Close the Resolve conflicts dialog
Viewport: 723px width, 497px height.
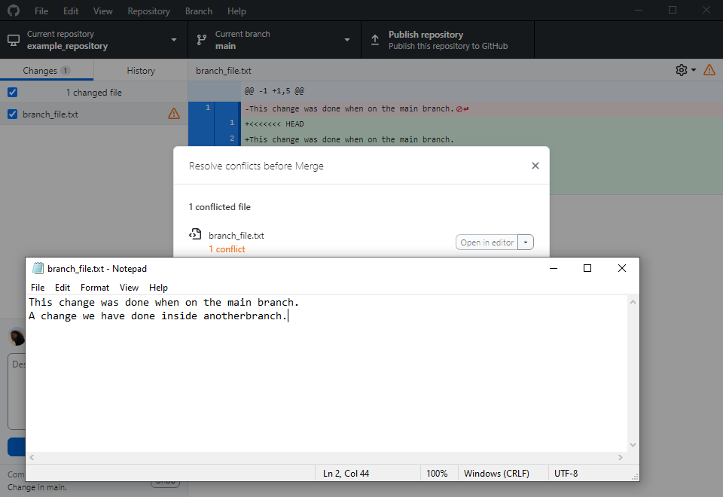[x=535, y=166]
